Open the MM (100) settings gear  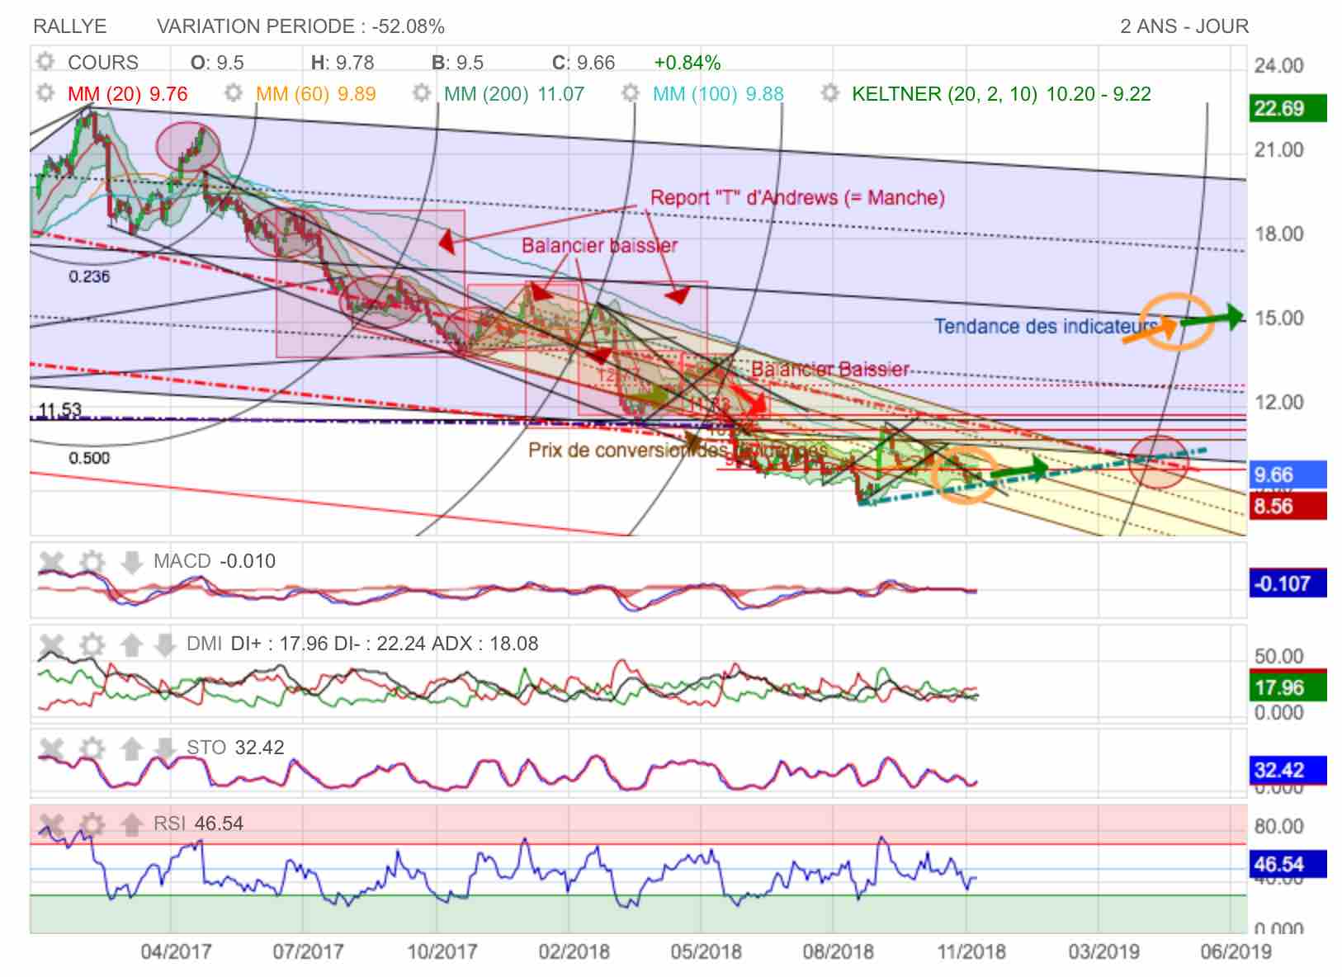click(x=631, y=93)
